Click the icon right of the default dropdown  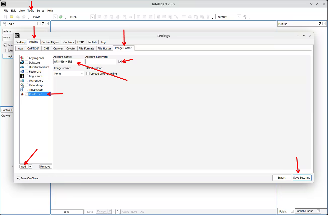[x=244, y=17]
